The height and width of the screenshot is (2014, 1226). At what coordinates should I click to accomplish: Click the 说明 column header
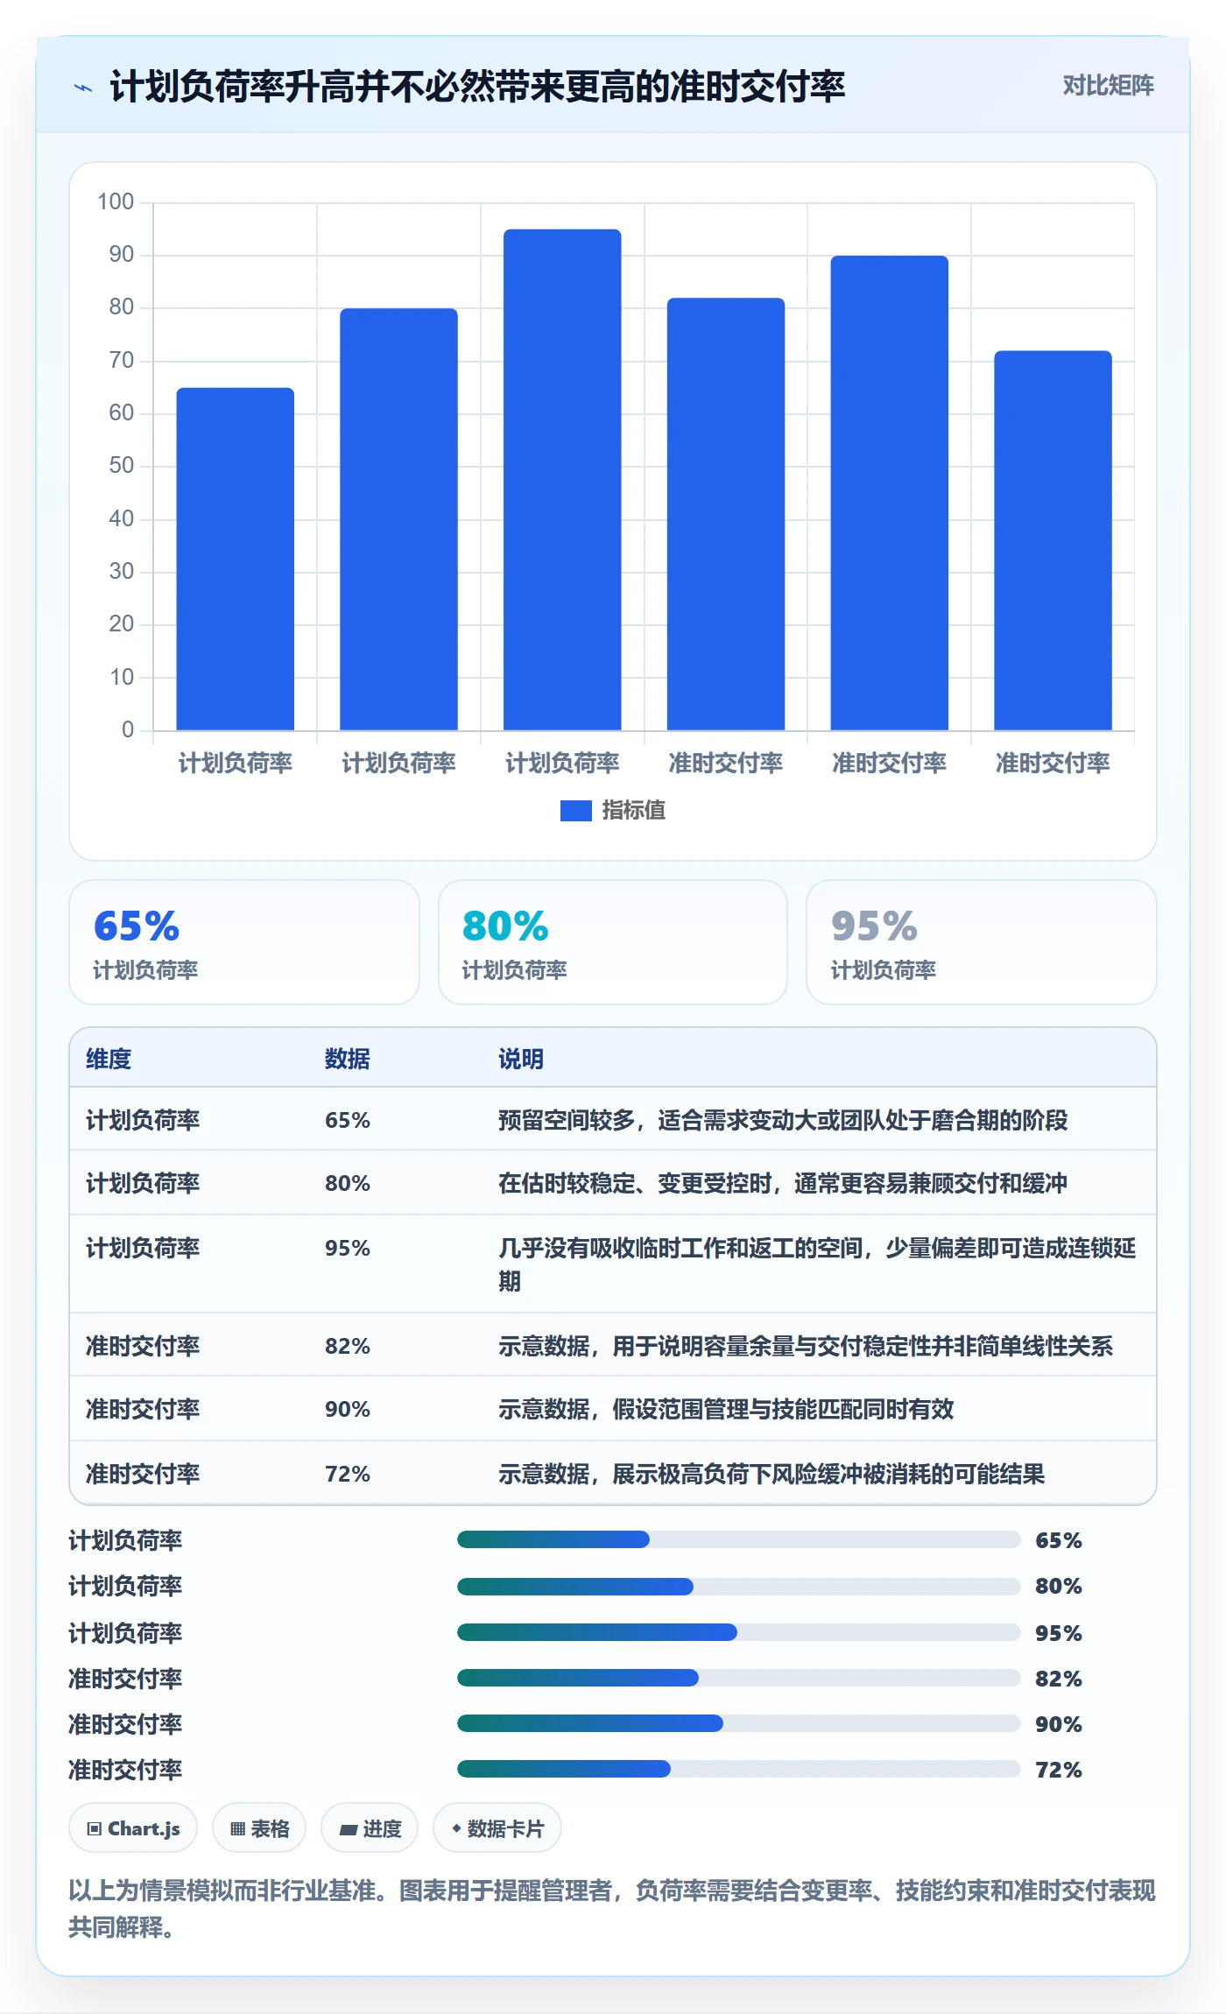[x=521, y=1059]
